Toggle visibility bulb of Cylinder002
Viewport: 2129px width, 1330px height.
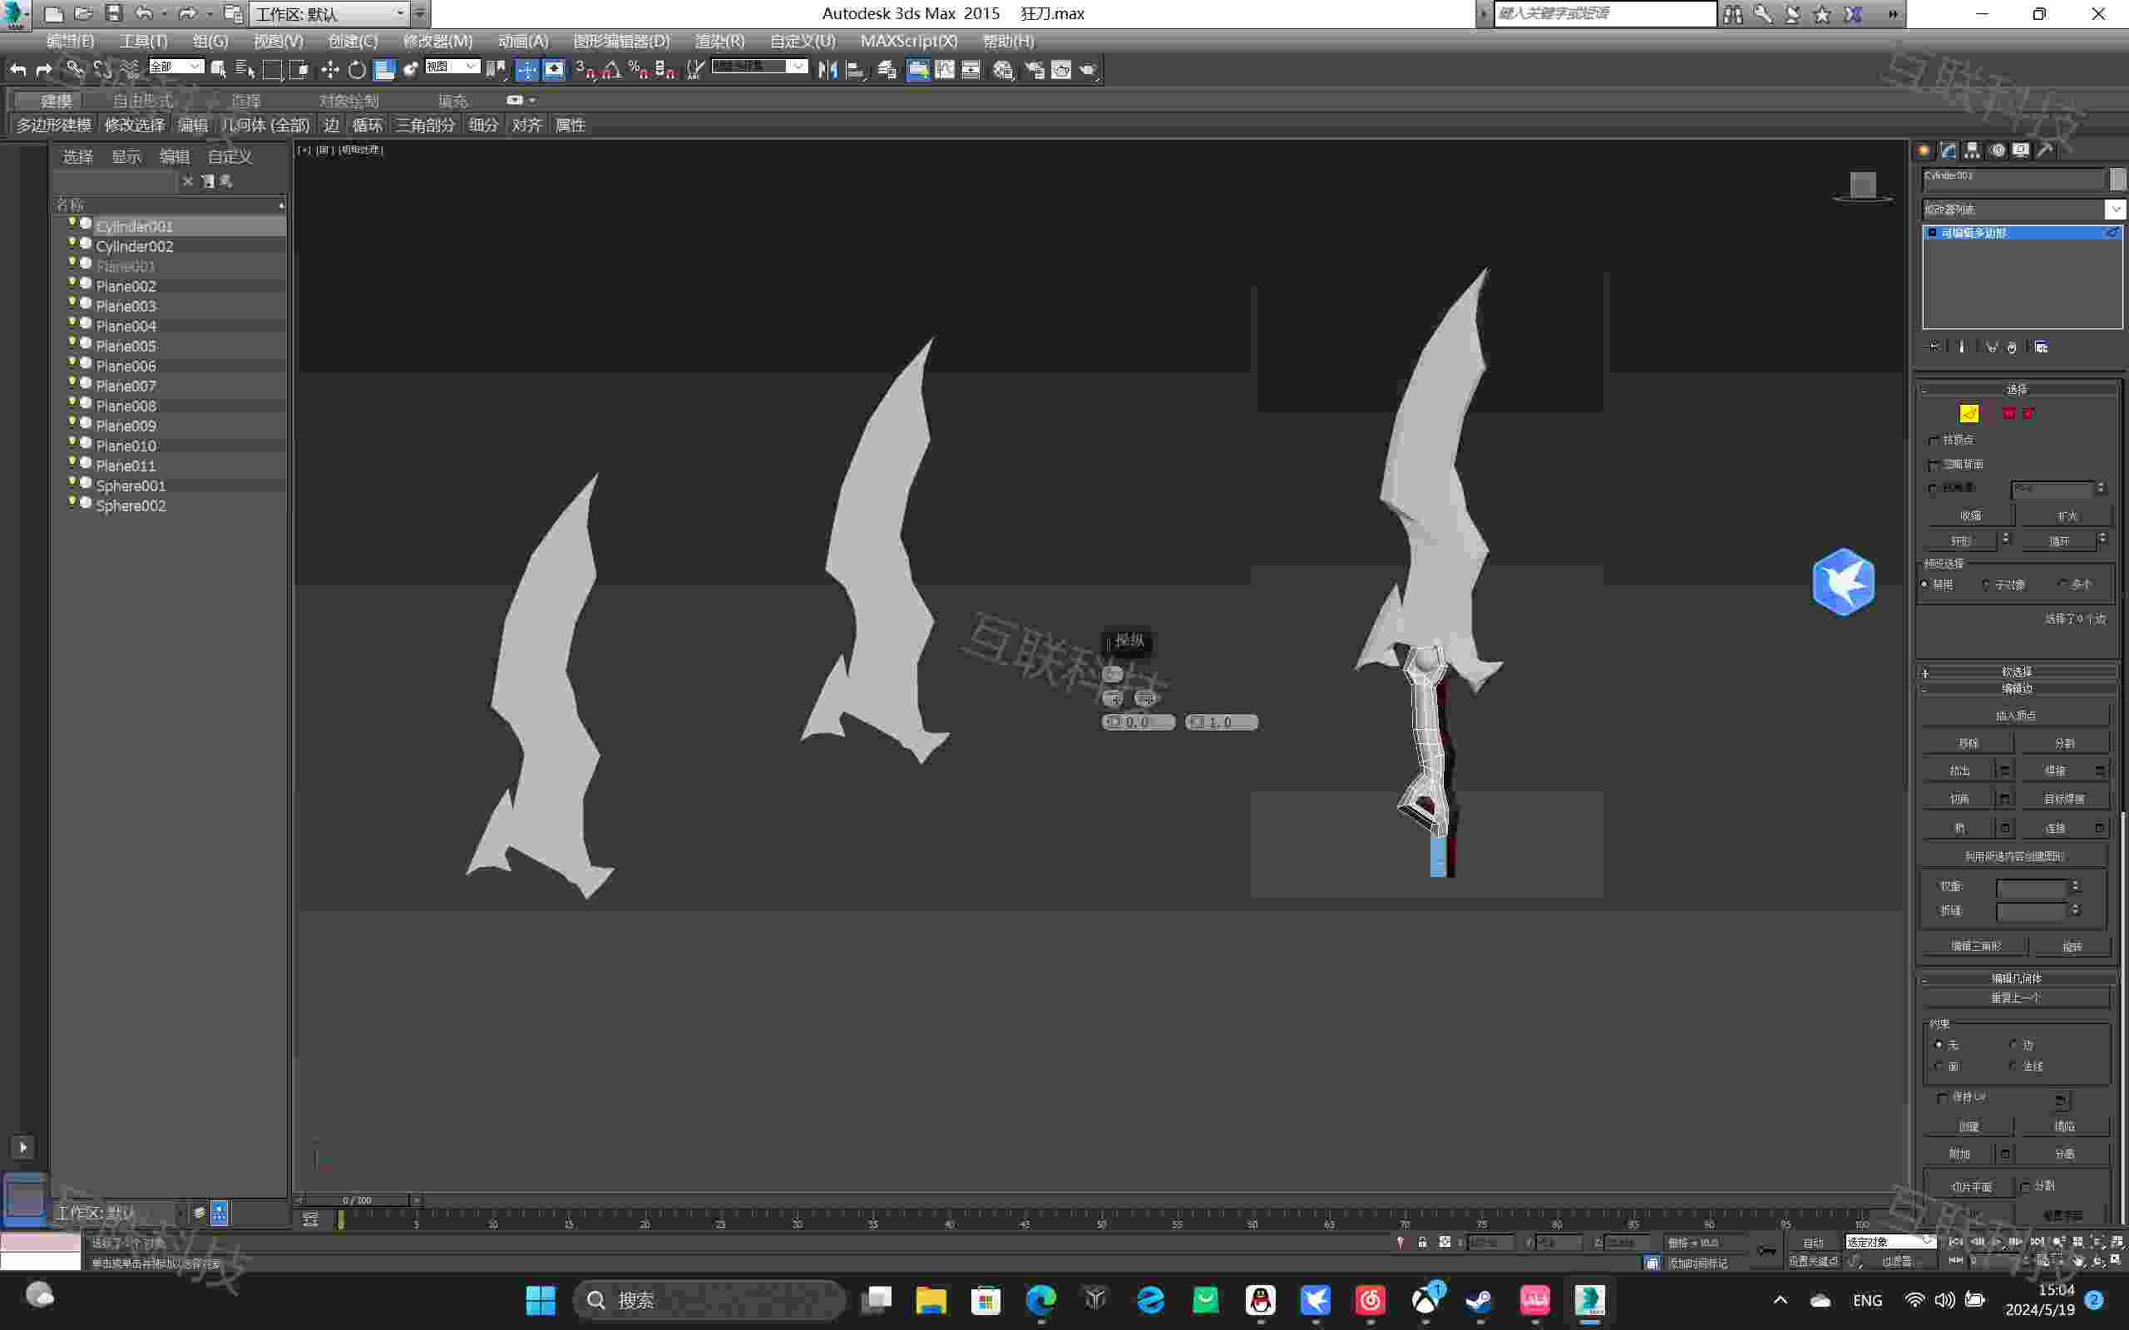72,244
